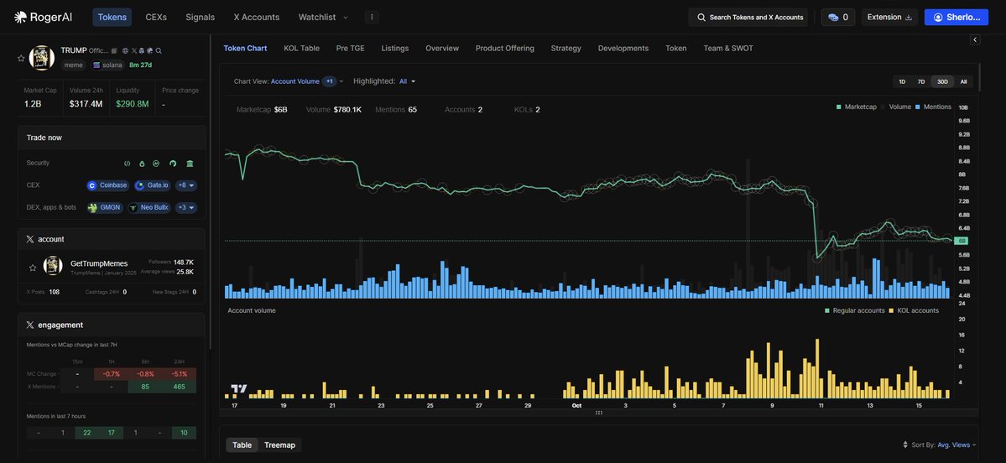1006x463 pixels.
Task: Open Gate.io exchange link
Action: tap(153, 185)
